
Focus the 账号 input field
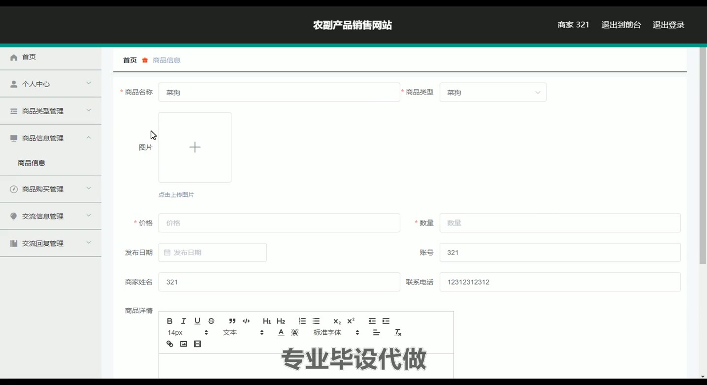(560, 253)
